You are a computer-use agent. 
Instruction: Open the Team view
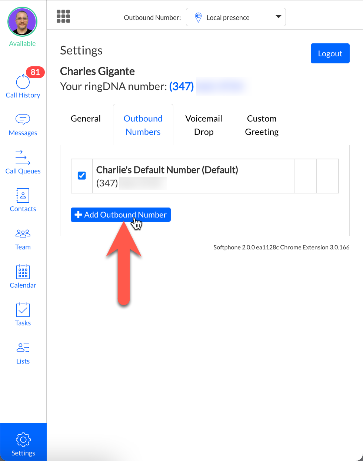(23, 239)
